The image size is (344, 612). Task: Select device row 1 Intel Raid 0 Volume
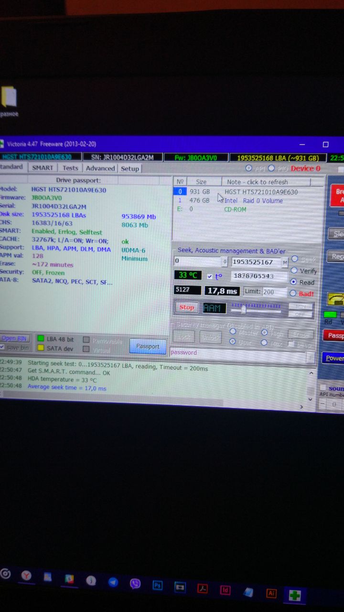pyautogui.click(x=242, y=201)
